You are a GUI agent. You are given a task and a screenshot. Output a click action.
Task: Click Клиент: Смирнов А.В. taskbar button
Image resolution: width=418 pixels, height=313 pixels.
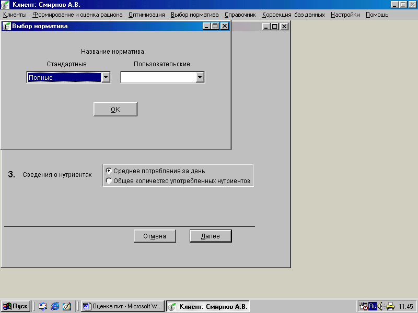point(208,306)
